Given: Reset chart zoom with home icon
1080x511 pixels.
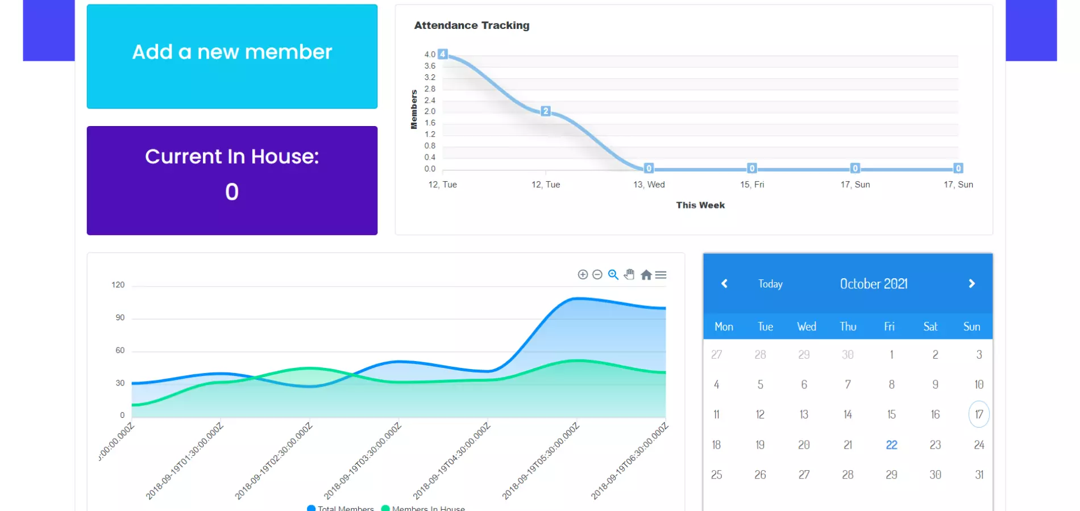Looking at the screenshot, I should coord(646,275).
